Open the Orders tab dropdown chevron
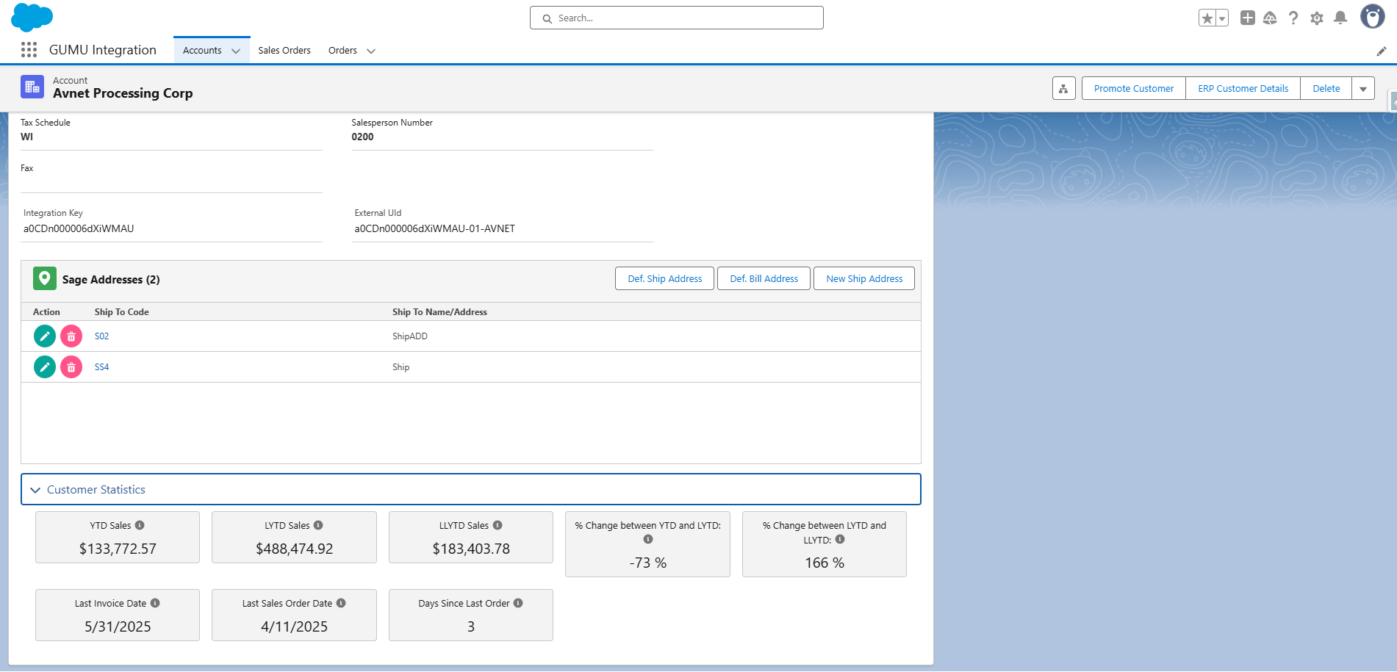This screenshot has width=1397, height=672. coord(371,51)
